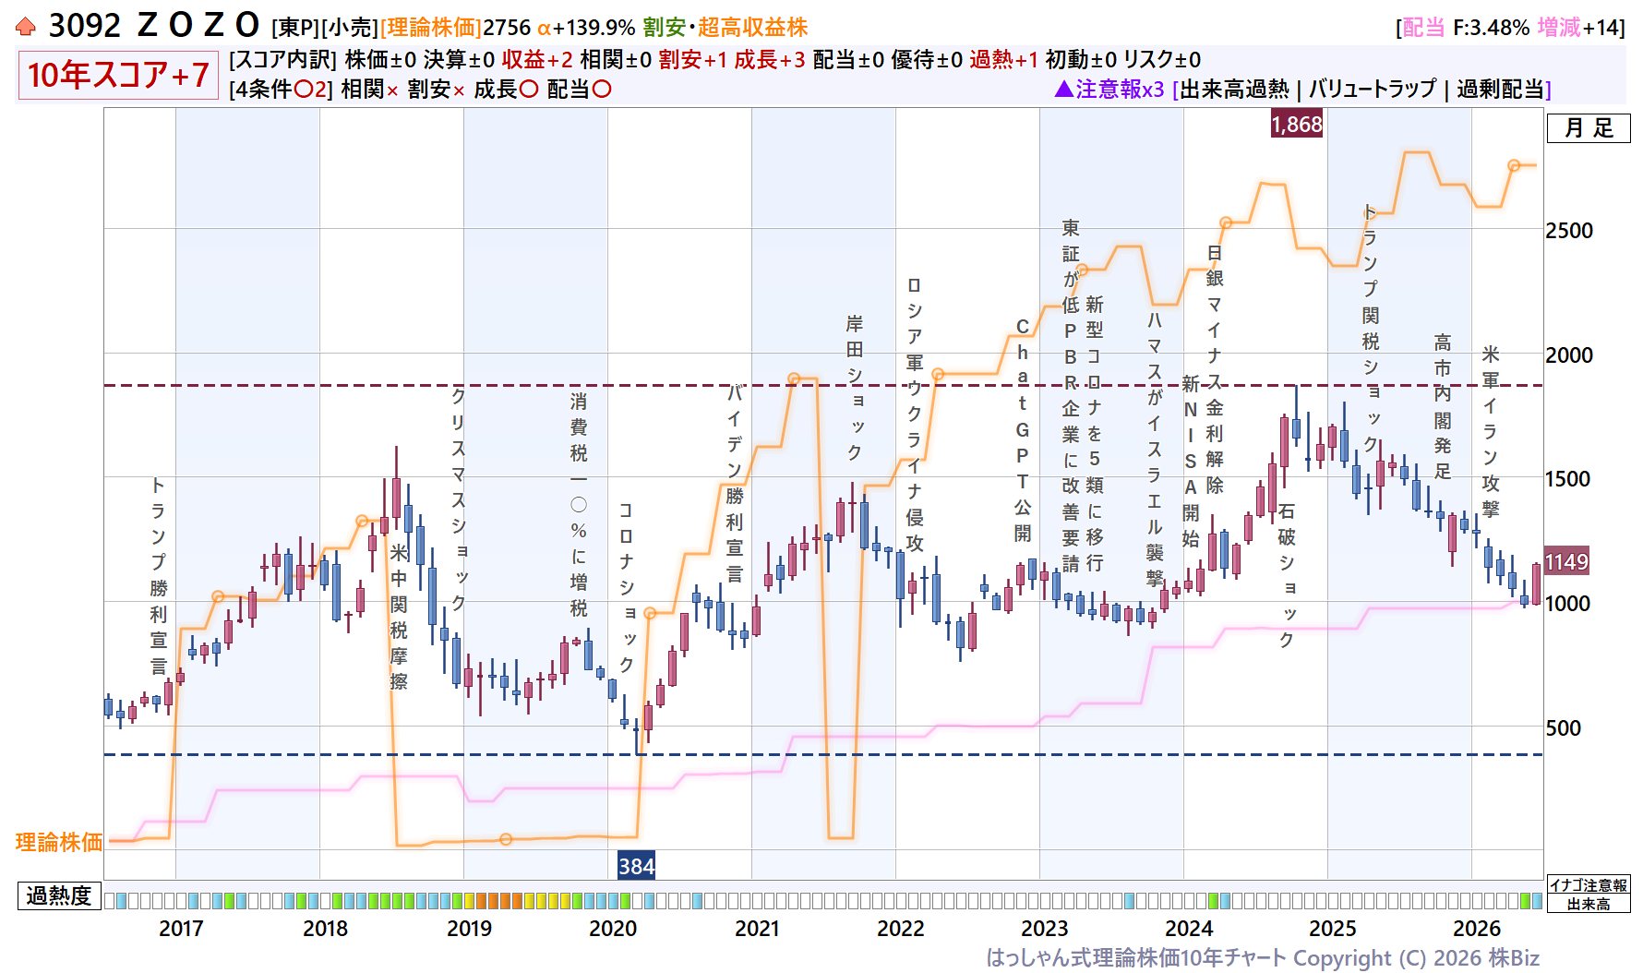1643x973 pixels.
Task: Click the 高市内閣発足 event annotation
Action: [1443, 407]
